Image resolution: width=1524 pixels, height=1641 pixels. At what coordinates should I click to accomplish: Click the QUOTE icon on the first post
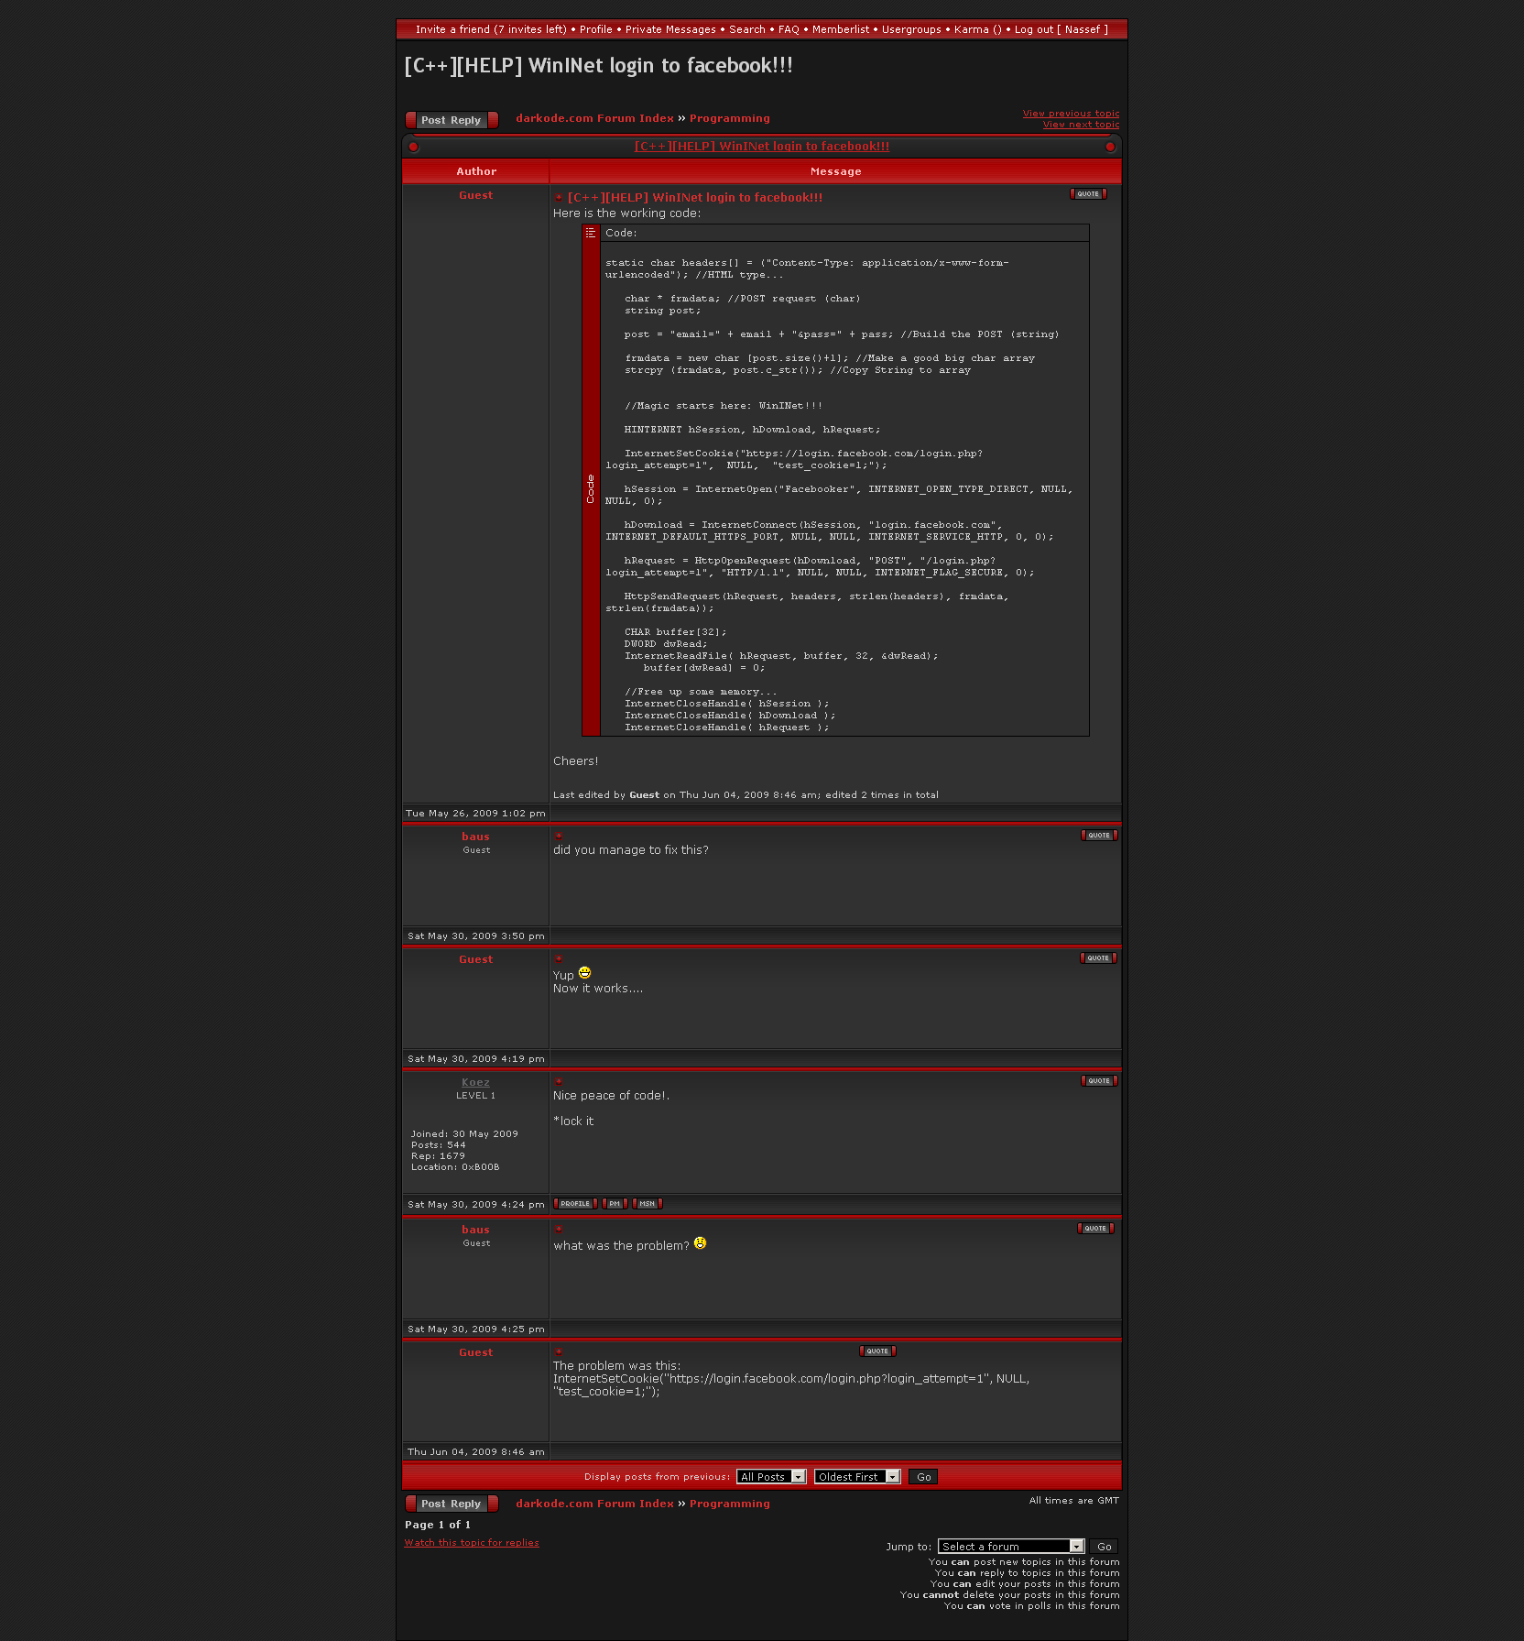[1088, 194]
